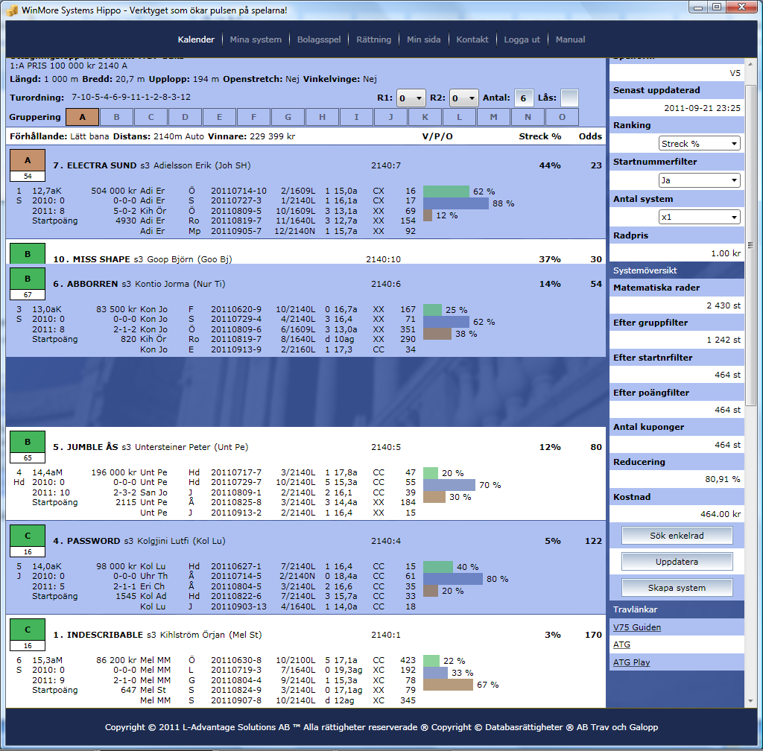Viewport: 763px width, 751px height.
Task: Click the 62 % bar for Abborren
Action: click(x=446, y=322)
